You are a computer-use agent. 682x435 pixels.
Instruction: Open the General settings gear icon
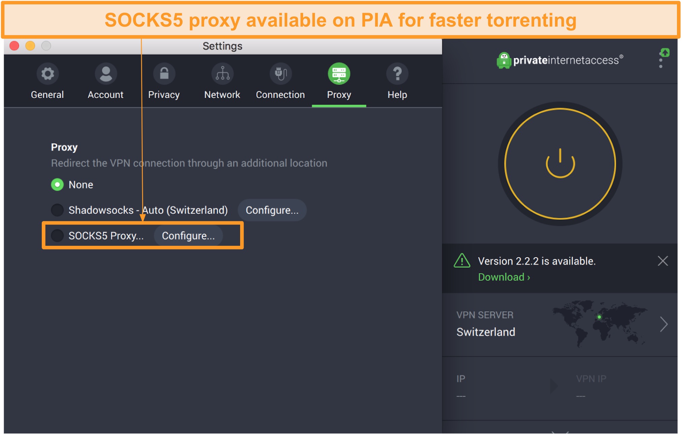click(x=47, y=73)
